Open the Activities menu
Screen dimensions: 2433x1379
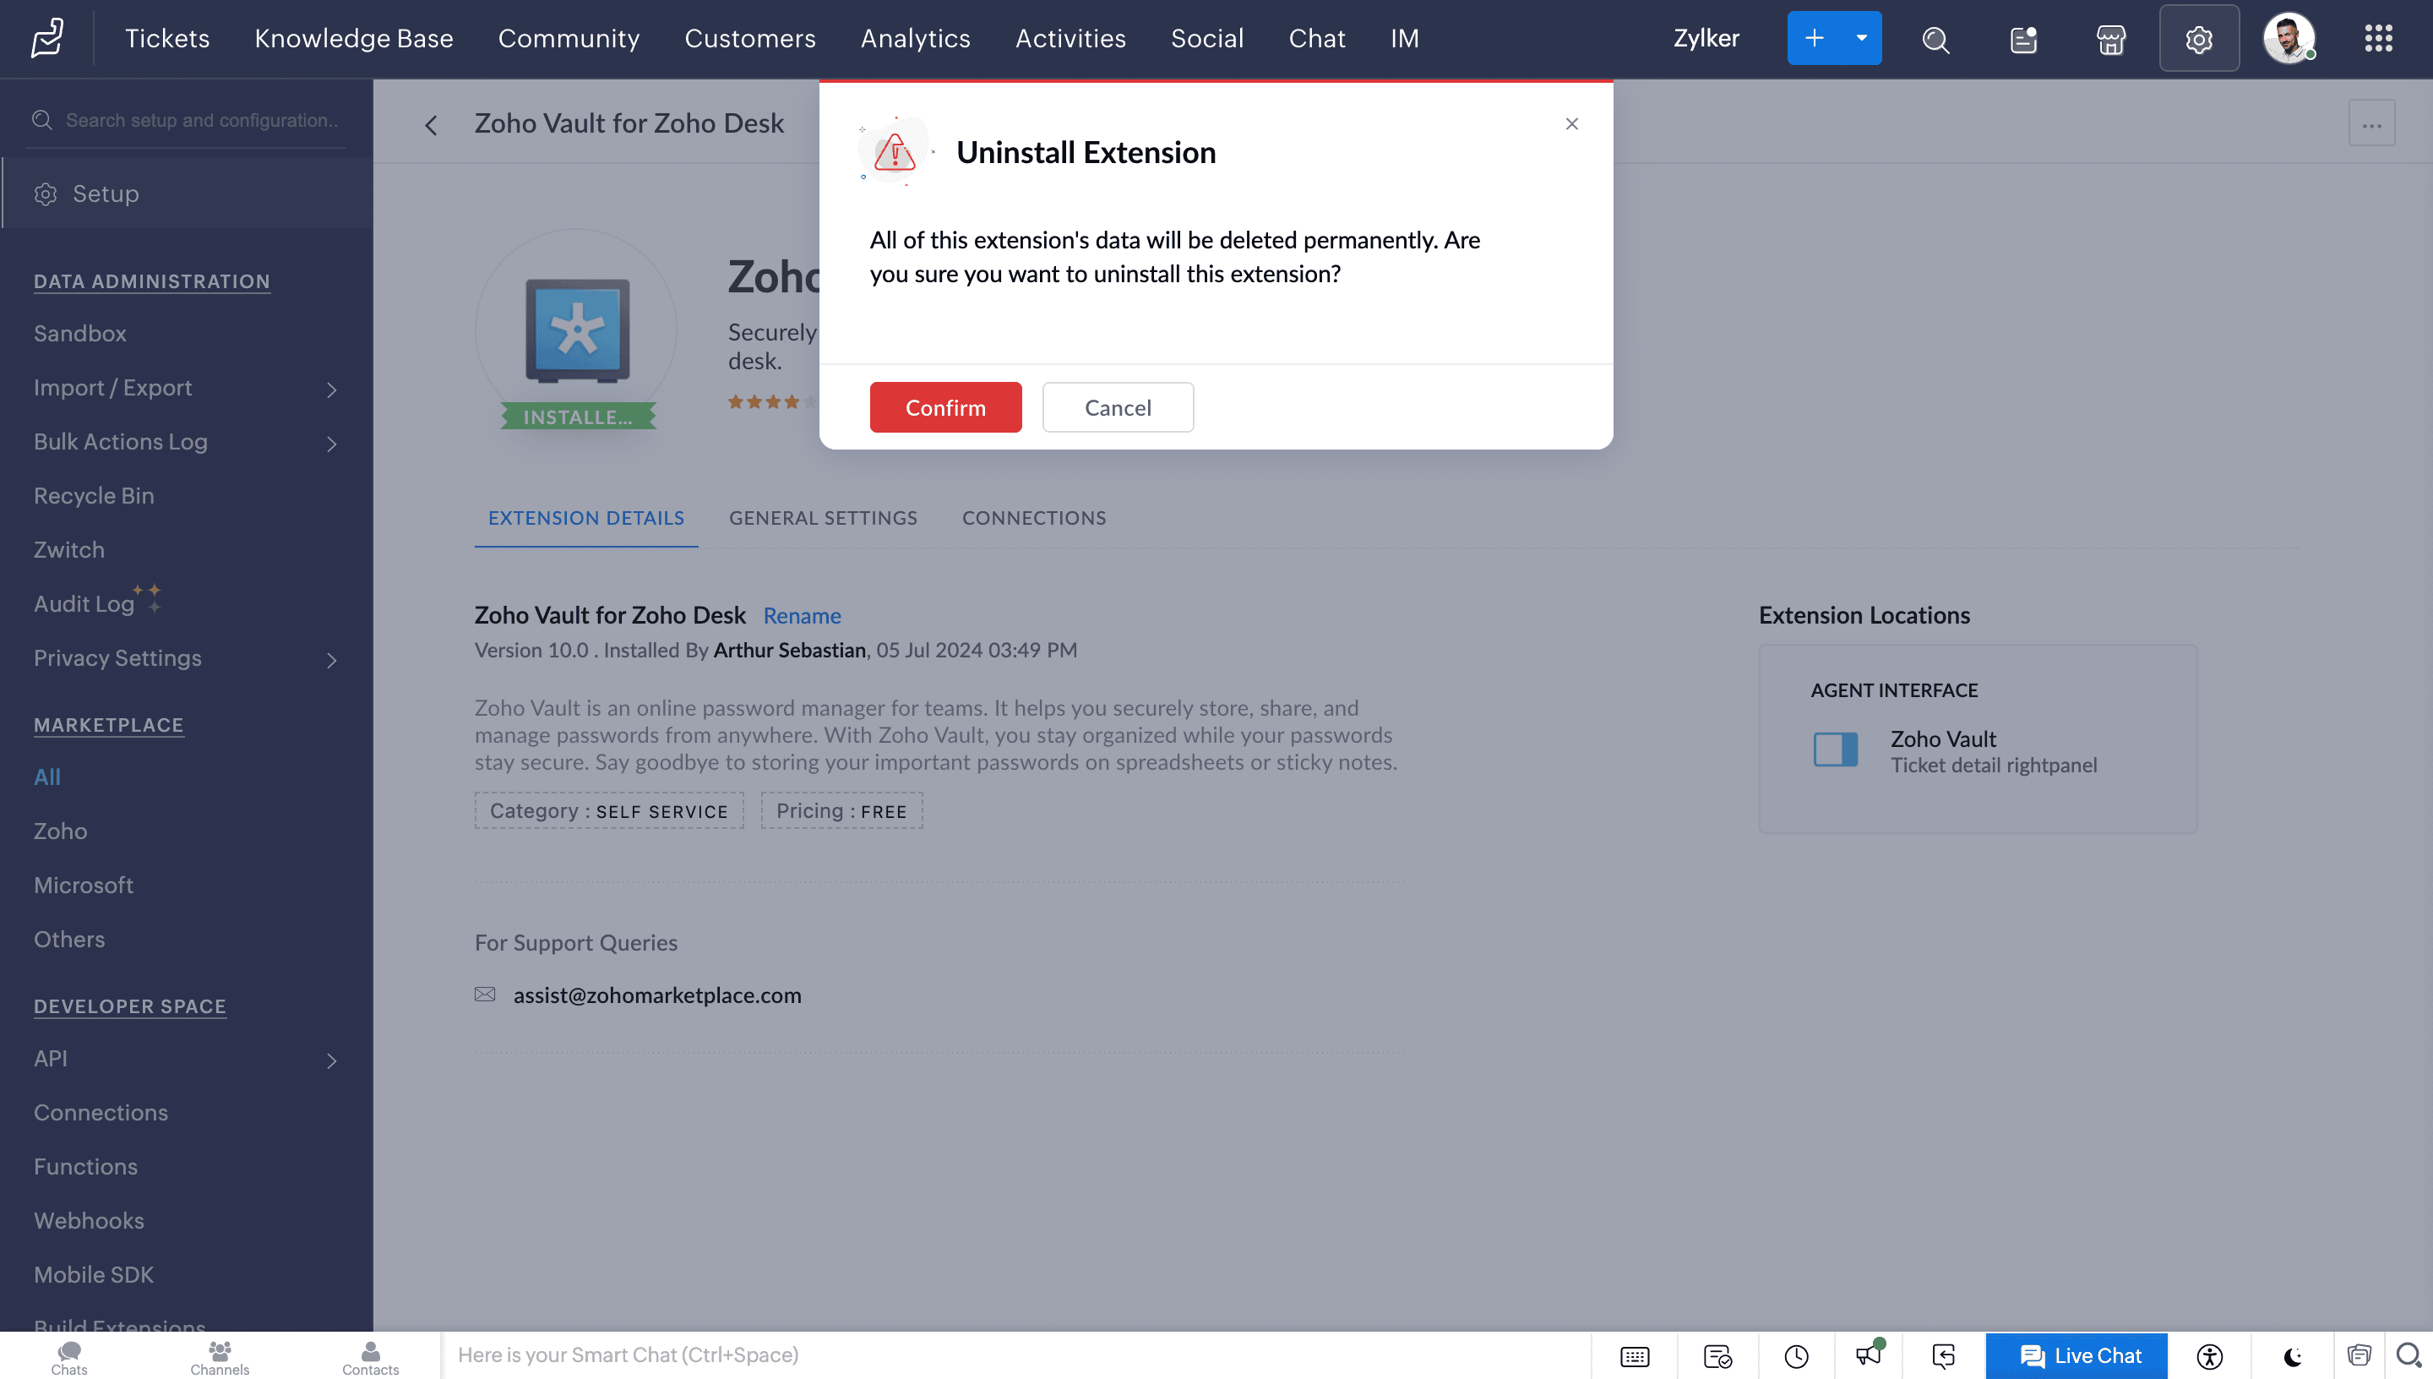coord(1070,39)
